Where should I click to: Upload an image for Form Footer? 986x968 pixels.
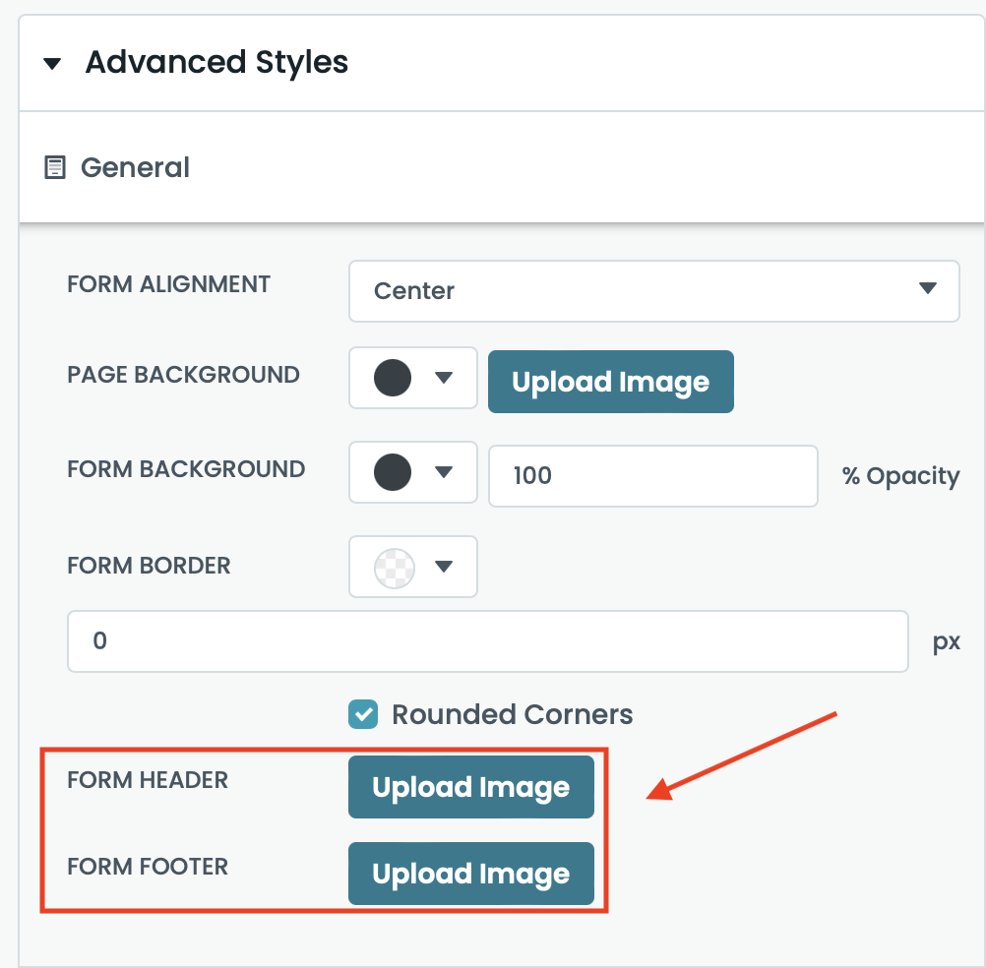pyautogui.click(x=470, y=874)
